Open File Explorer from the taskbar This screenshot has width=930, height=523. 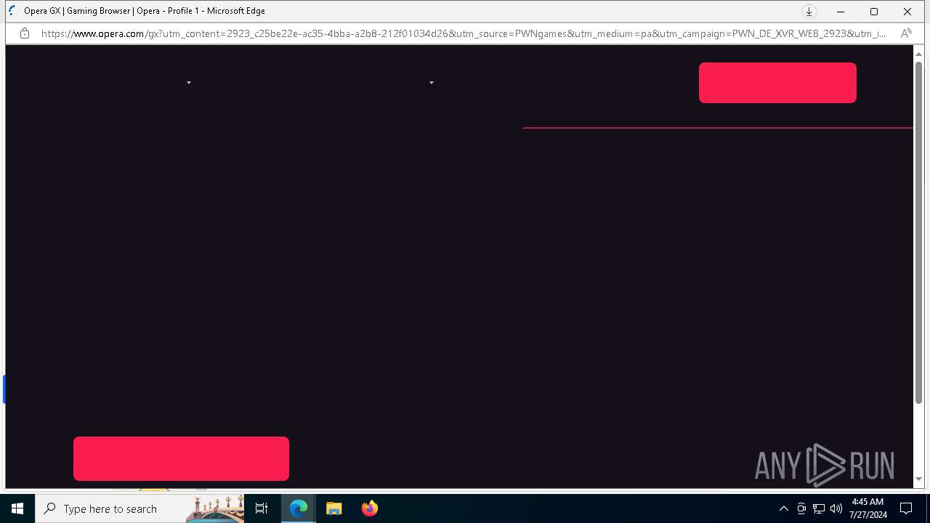334,508
